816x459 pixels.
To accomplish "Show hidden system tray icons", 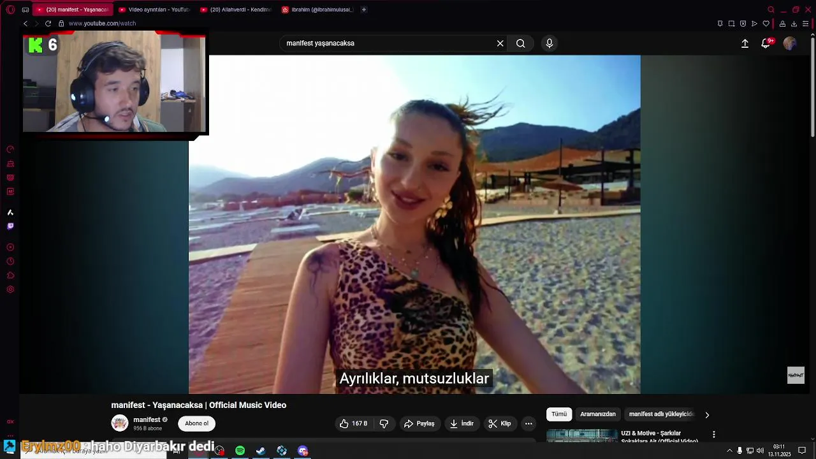I will tap(729, 451).
